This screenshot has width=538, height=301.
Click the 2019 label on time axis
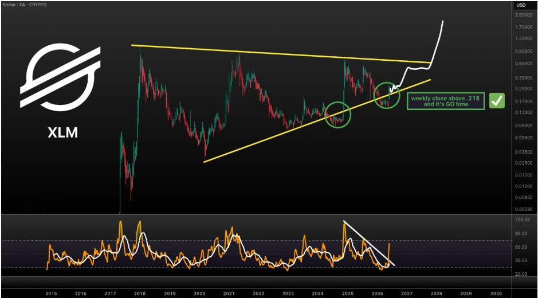tap(170, 294)
